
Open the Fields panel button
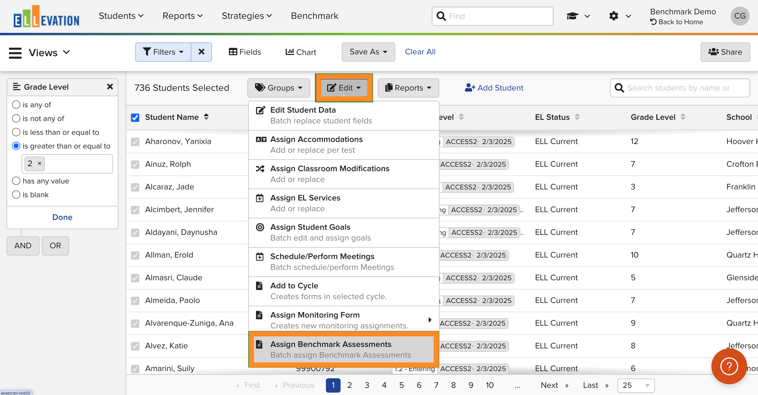click(245, 52)
